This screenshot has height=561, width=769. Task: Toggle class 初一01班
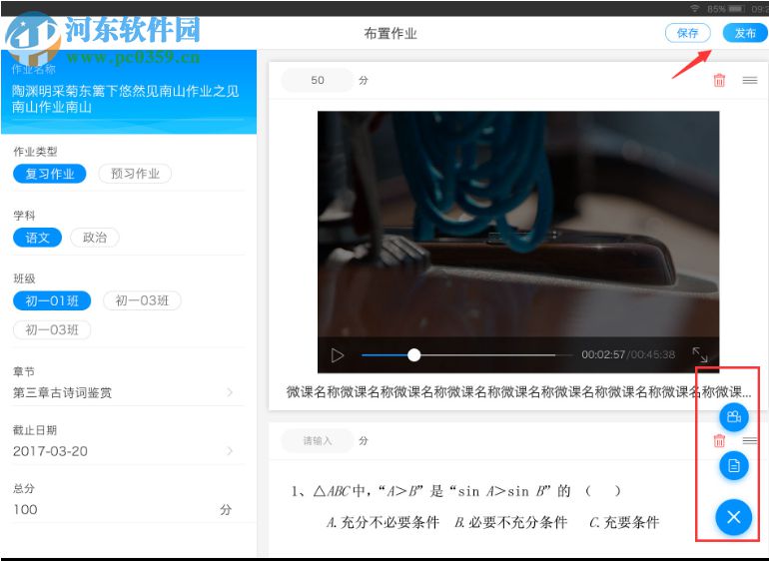pyautogui.click(x=52, y=300)
